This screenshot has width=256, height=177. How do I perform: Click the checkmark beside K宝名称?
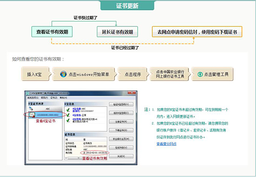[x=68, y=110]
